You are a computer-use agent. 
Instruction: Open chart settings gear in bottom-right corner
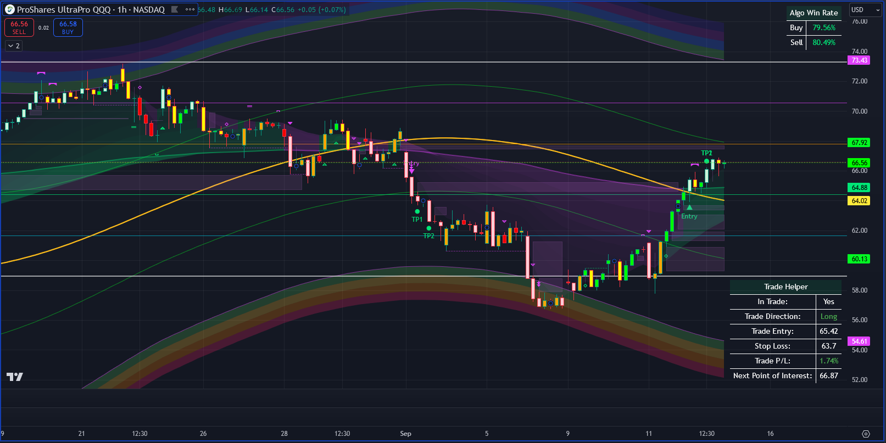click(x=866, y=434)
